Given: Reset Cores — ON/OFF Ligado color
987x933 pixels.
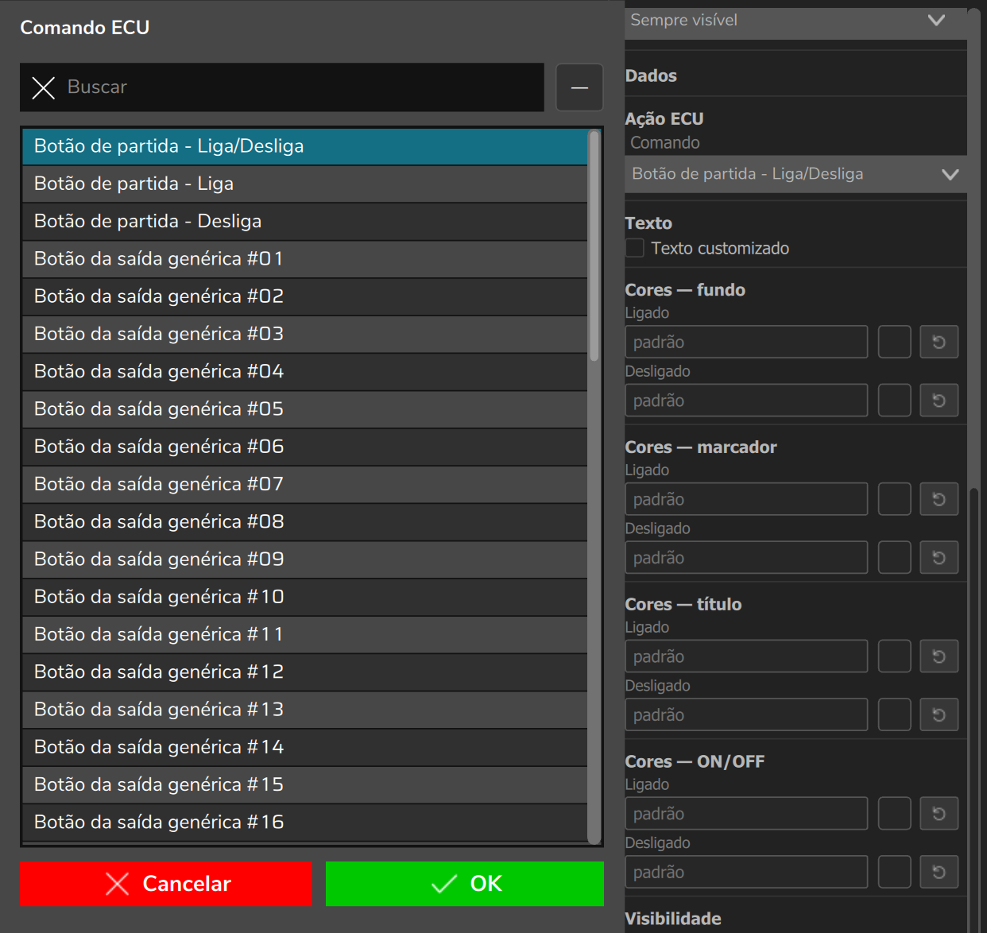Looking at the screenshot, I should [939, 814].
